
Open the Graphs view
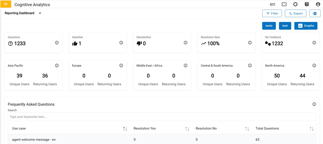click(x=306, y=26)
